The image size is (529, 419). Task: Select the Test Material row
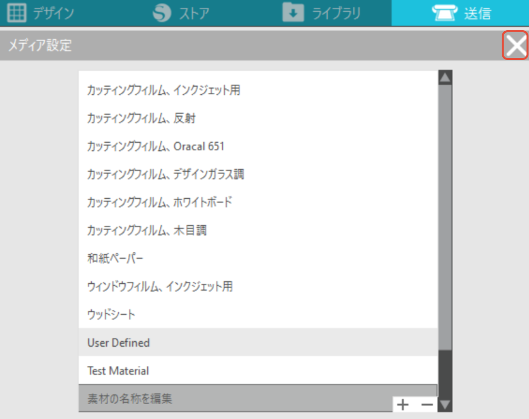pyautogui.click(x=258, y=370)
